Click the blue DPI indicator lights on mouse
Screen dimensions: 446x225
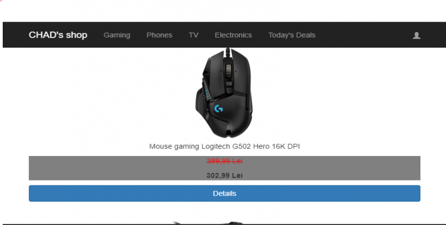click(x=207, y=93)
